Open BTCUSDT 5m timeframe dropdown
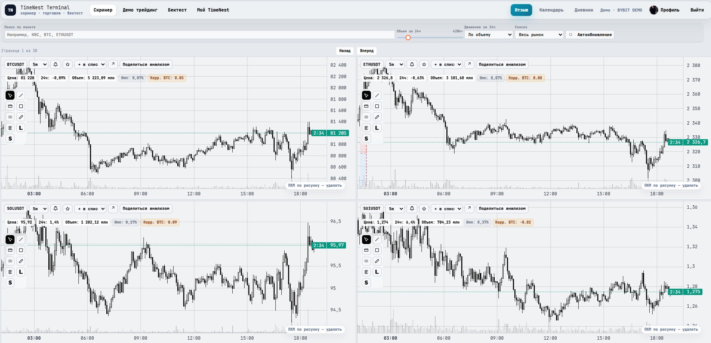The height and width of the screenshot is (343, 711). (x=39, y=64)
